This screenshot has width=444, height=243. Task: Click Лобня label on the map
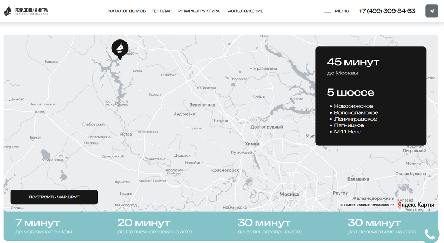tap(258, 97)
